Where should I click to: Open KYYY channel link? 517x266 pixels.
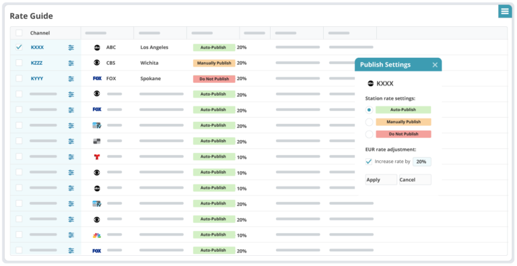coord(37,79)
